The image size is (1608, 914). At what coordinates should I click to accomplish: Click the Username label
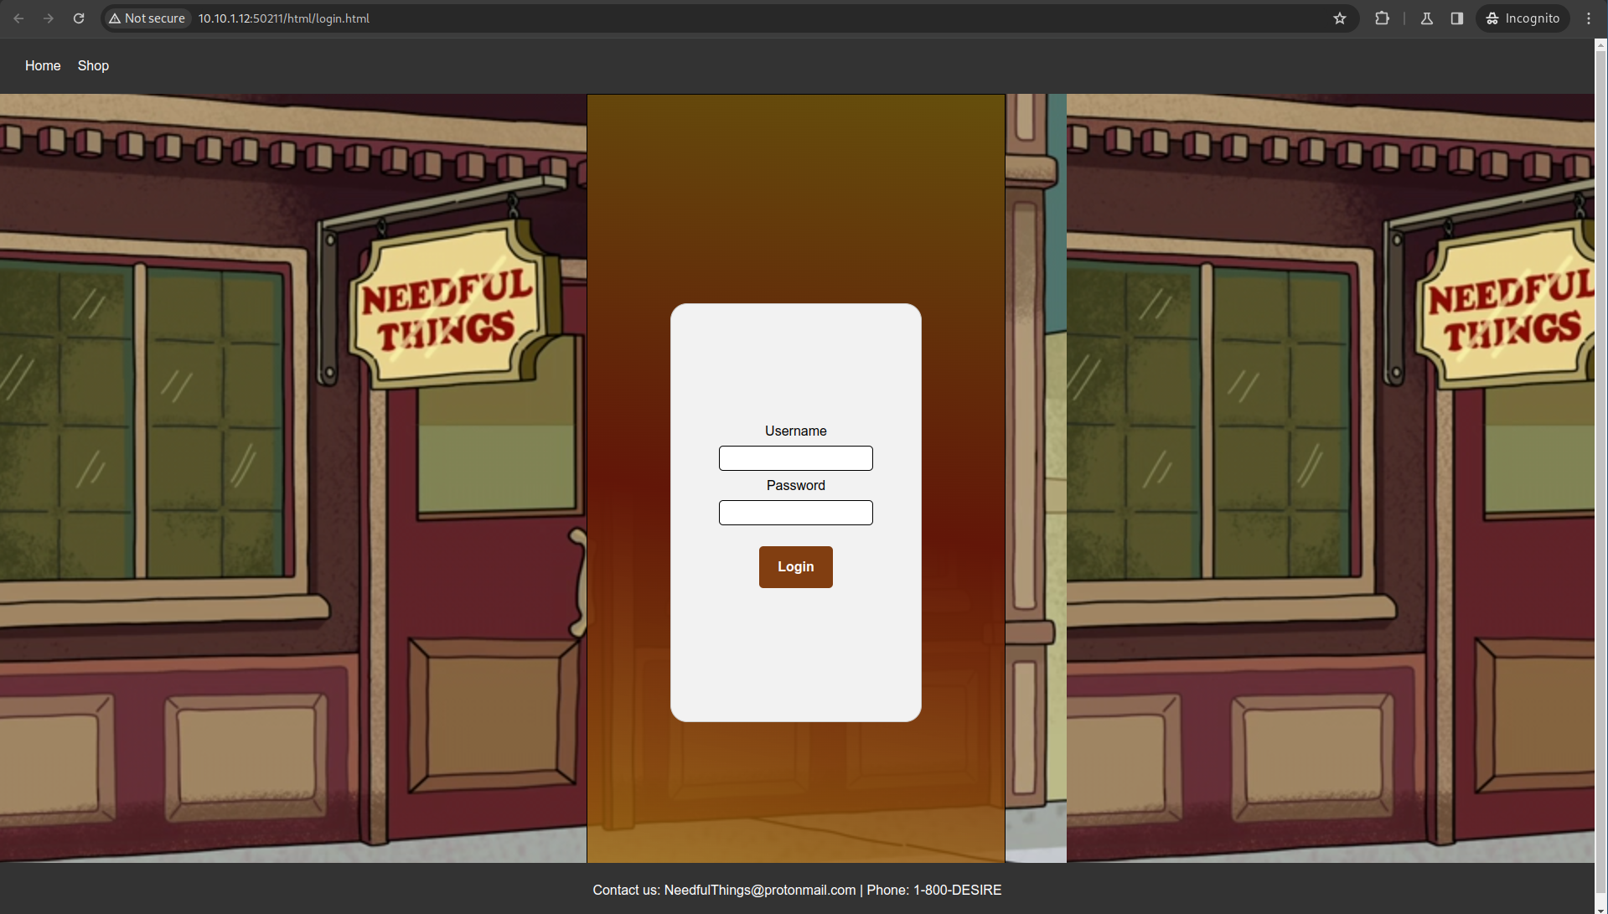tap(796, 431)
